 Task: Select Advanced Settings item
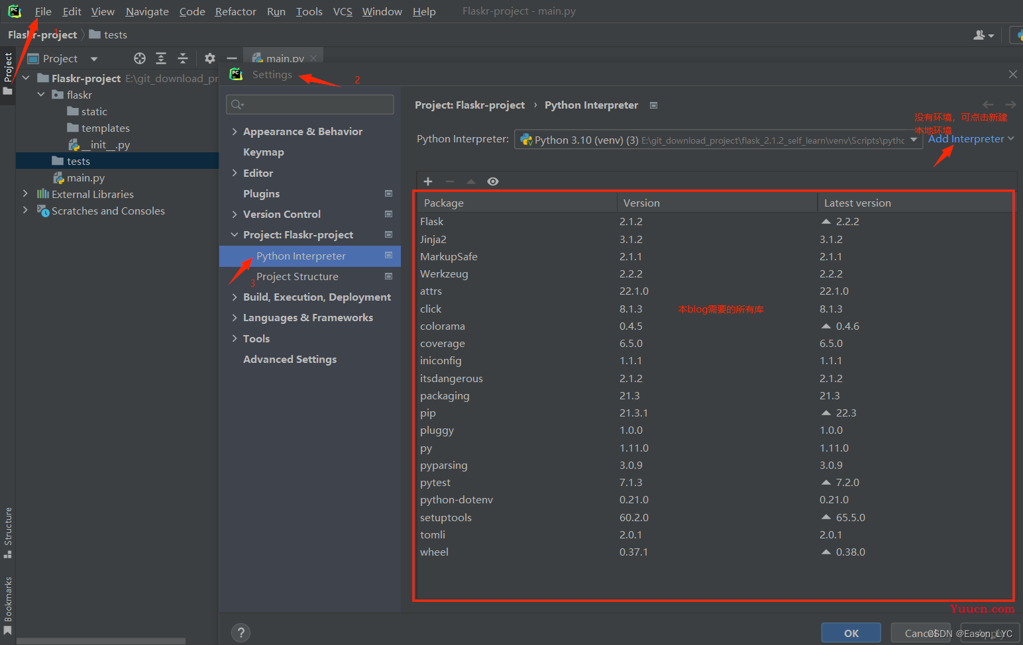point(290,359)
